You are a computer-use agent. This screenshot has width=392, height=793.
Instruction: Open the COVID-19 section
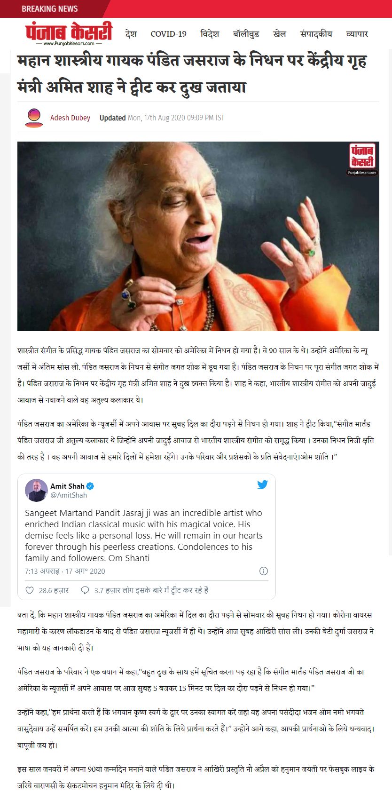coord(168,34)
